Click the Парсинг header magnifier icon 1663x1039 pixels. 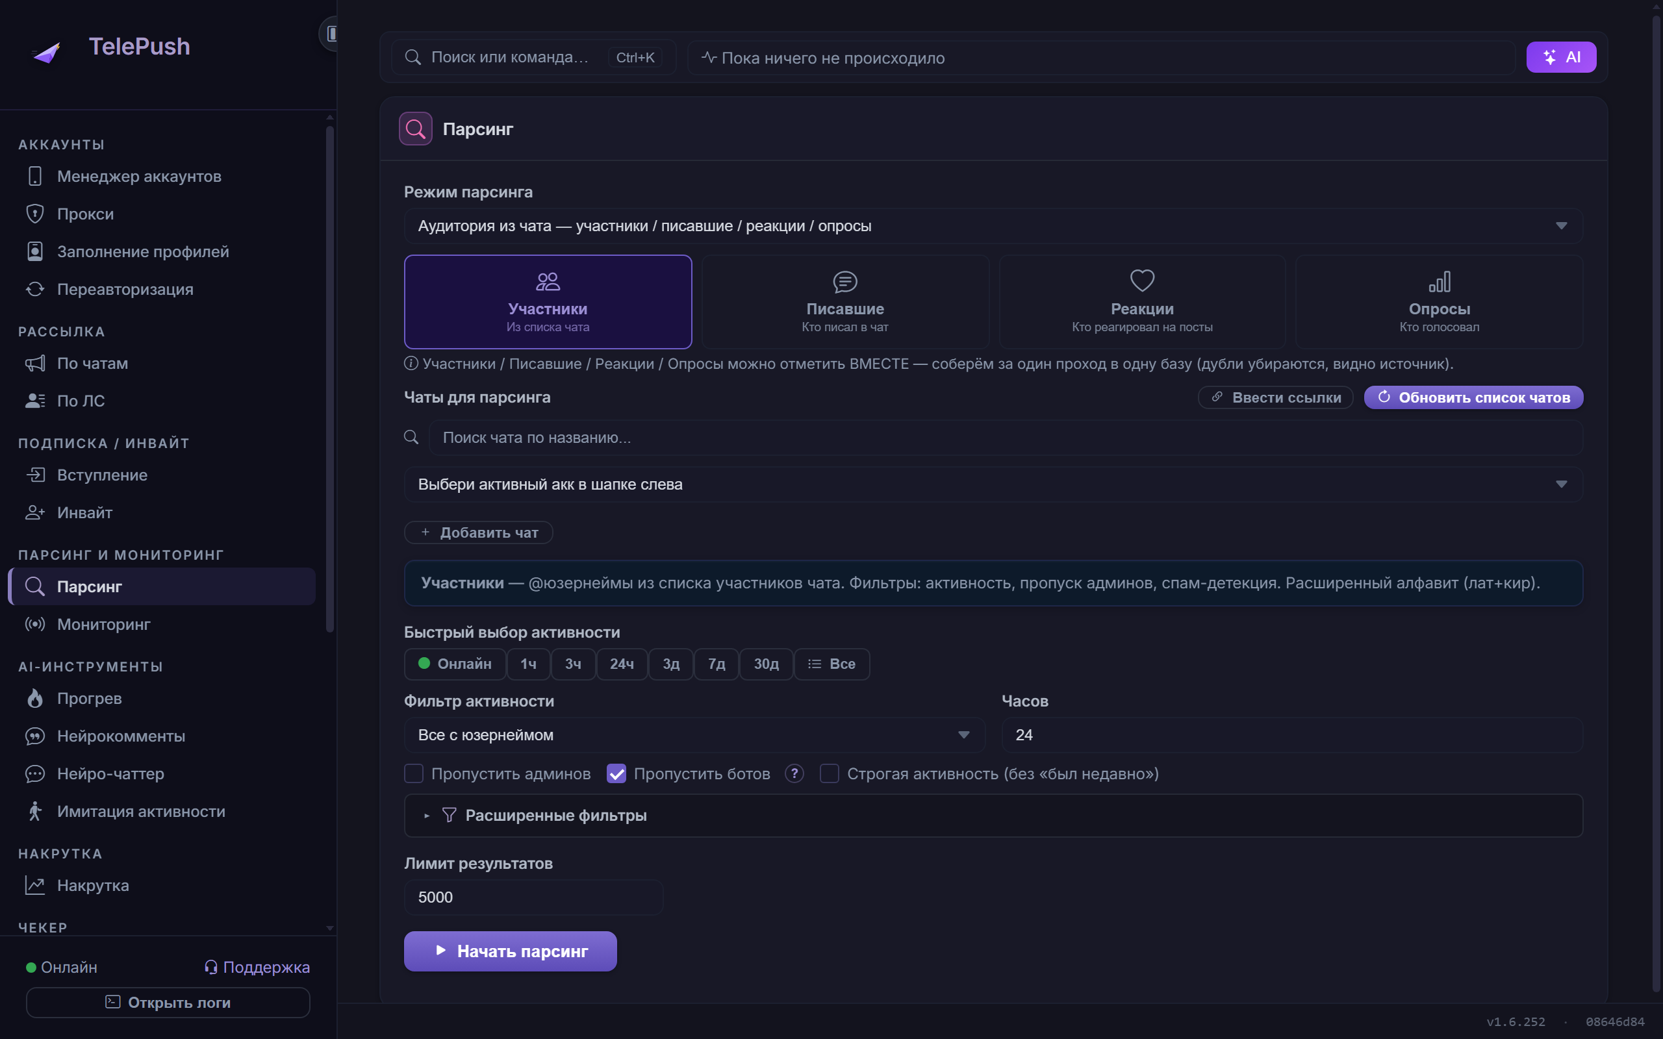[x=415, y=129]
